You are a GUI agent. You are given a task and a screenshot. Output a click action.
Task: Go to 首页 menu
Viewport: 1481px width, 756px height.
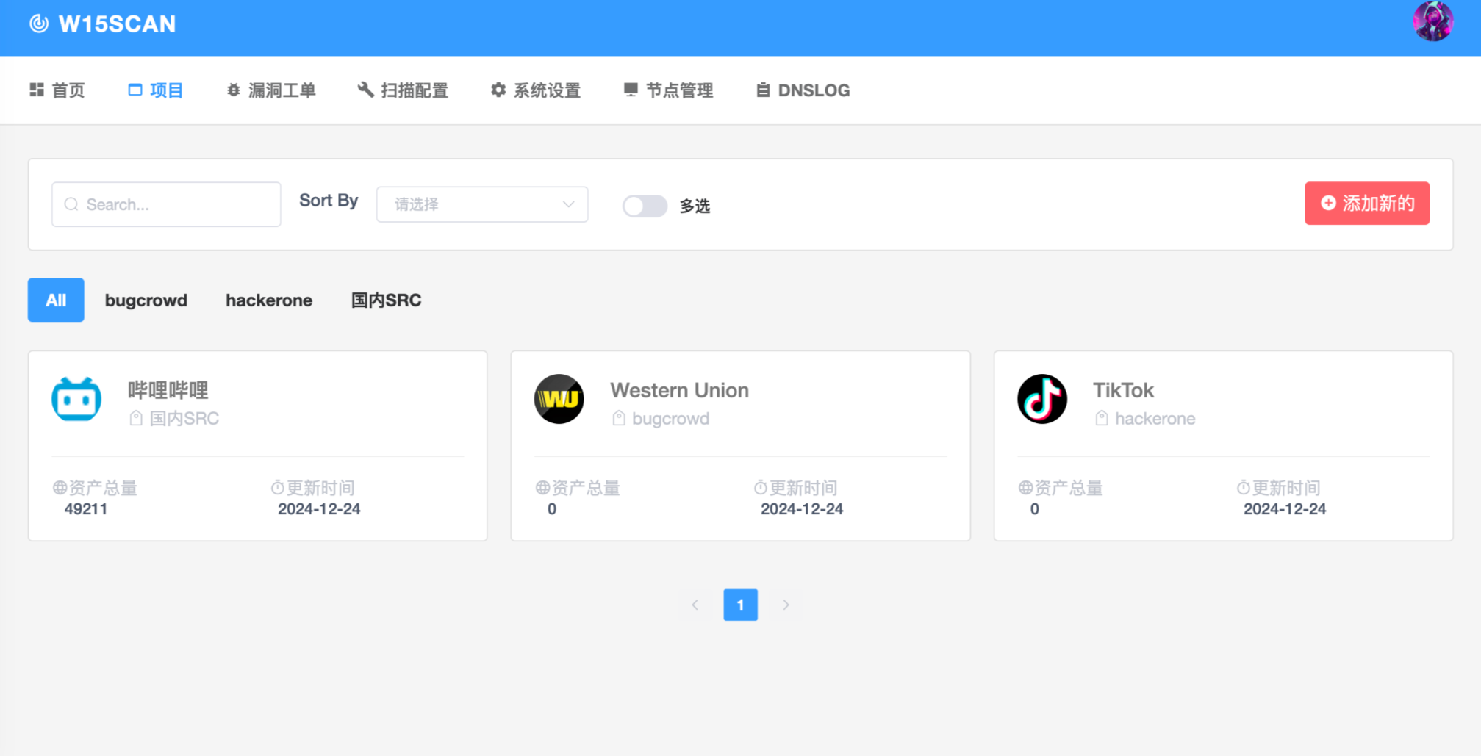[57, 90]
